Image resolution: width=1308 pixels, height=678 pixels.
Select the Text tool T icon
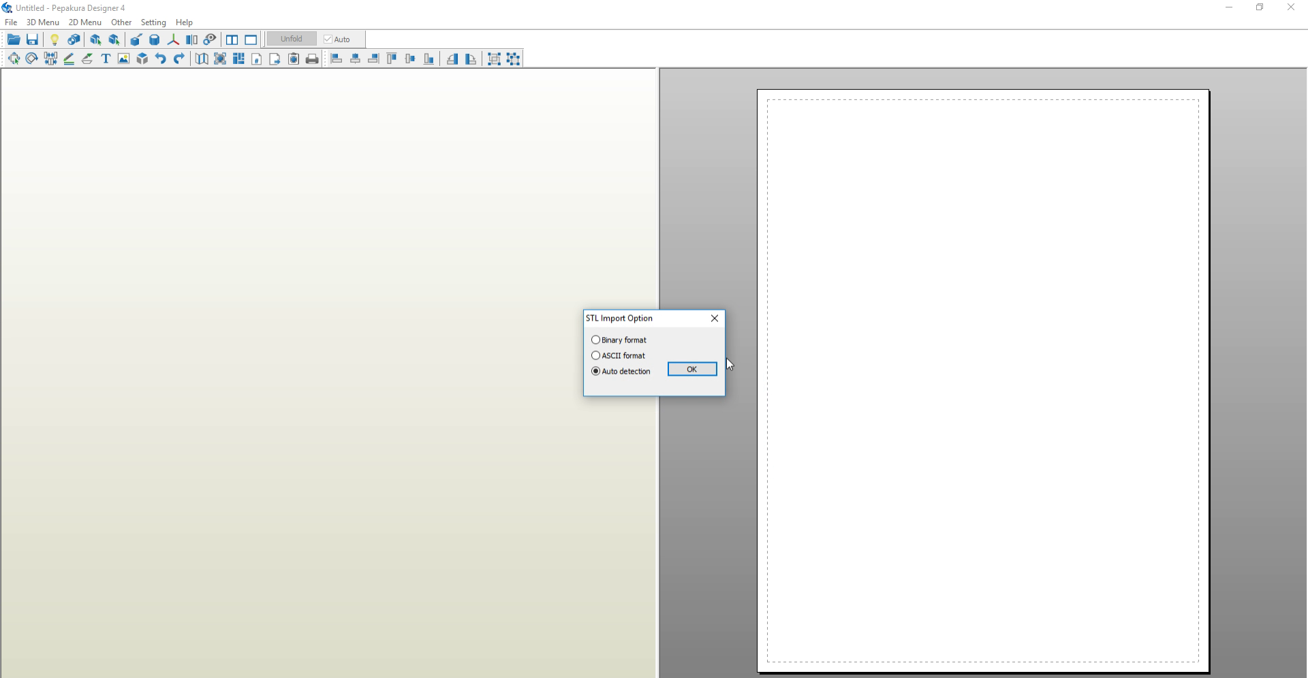coord(106,59)
